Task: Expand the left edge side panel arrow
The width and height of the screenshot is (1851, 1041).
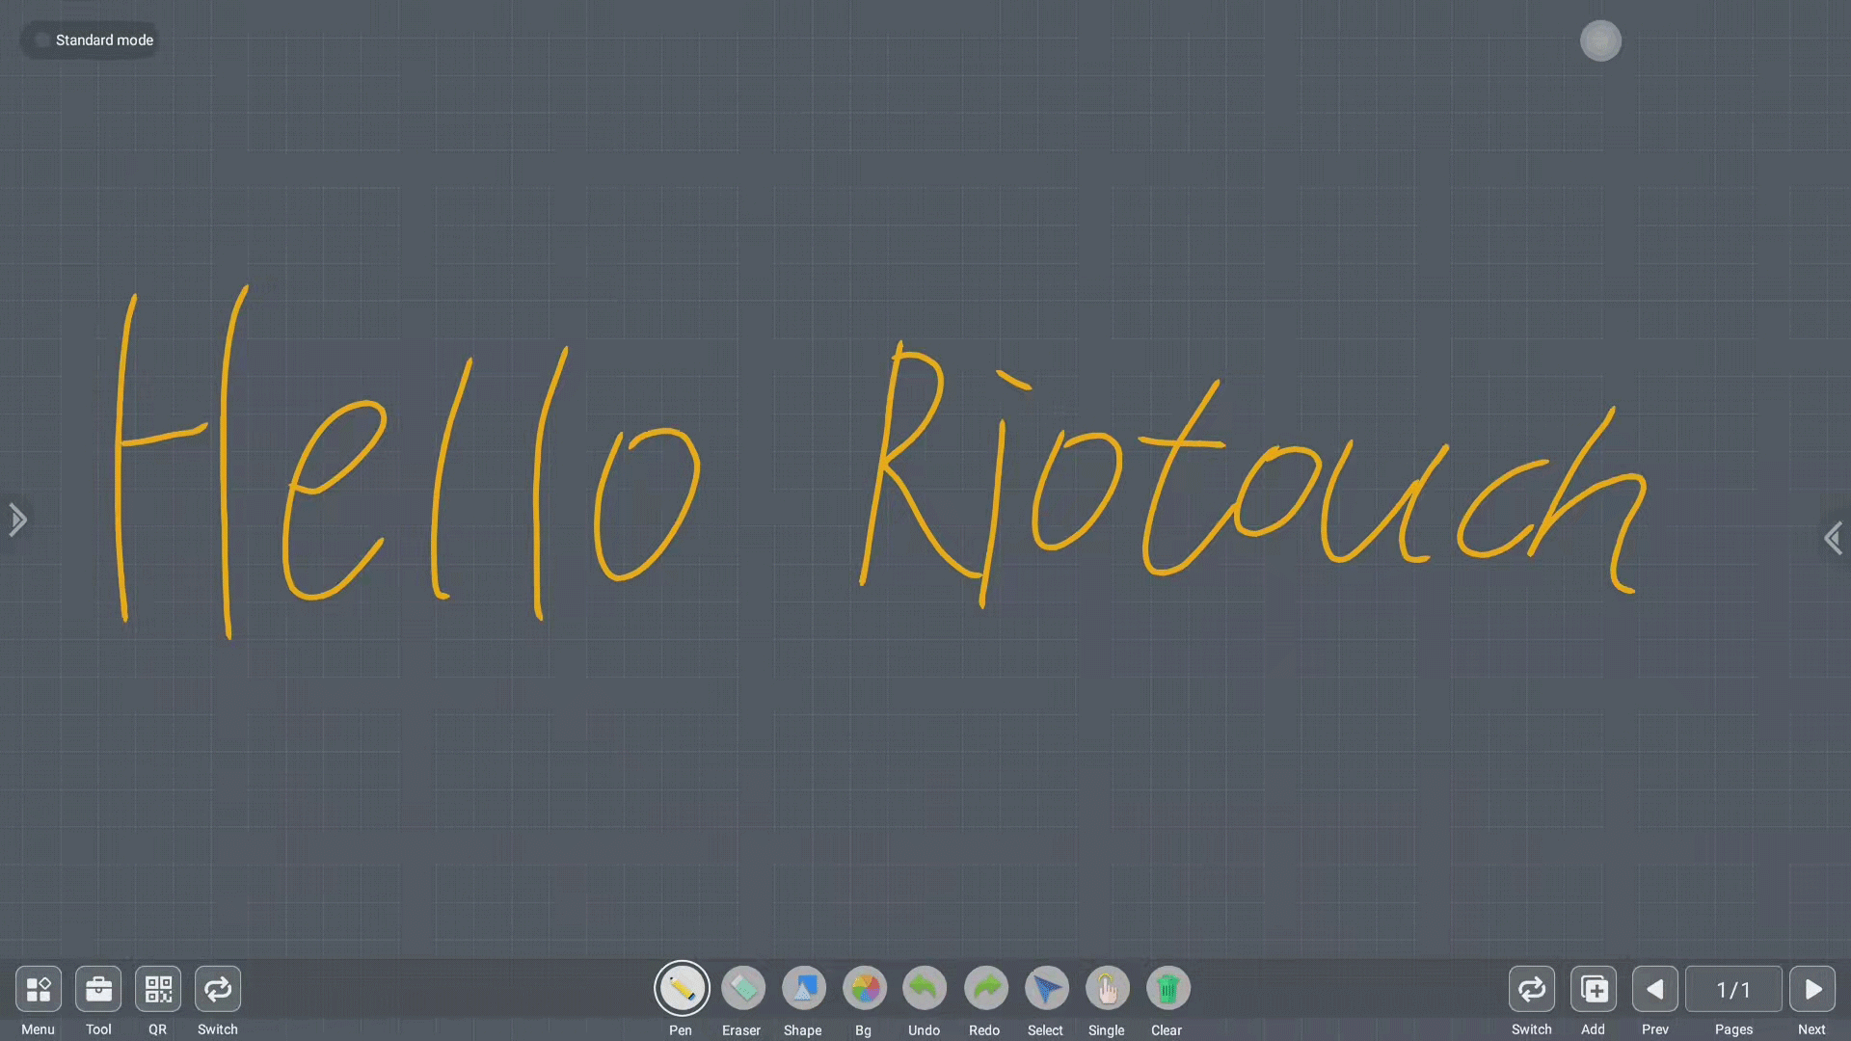Action: pyautogui.click(x=16, y=520)
